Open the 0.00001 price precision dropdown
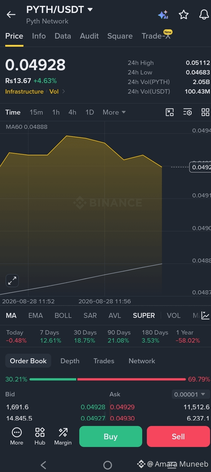This screenshot has width=211, height=472. coord(190,394)
